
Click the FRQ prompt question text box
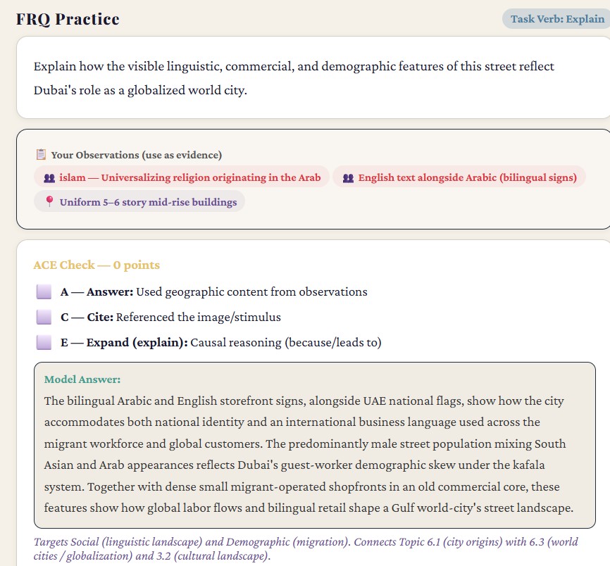click(313, 77)
